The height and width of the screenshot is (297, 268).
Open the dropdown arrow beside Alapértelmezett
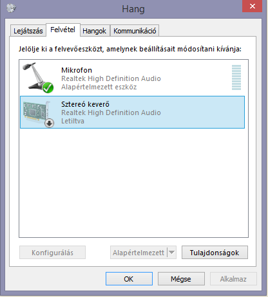(x=171, y=252)
